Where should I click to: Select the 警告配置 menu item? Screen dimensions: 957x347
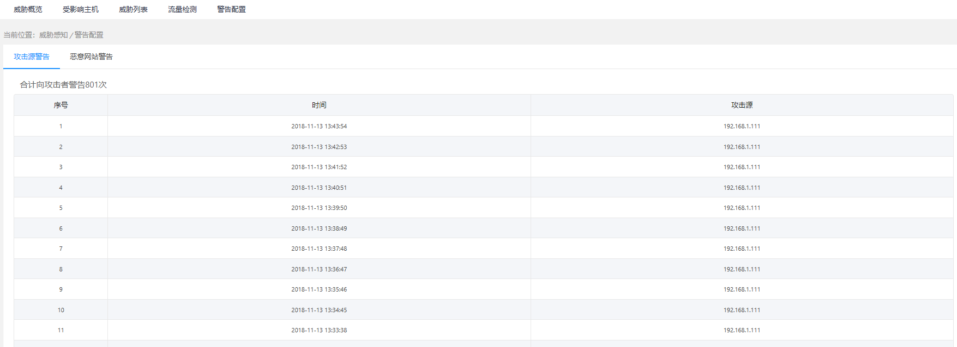pos(231,9)
